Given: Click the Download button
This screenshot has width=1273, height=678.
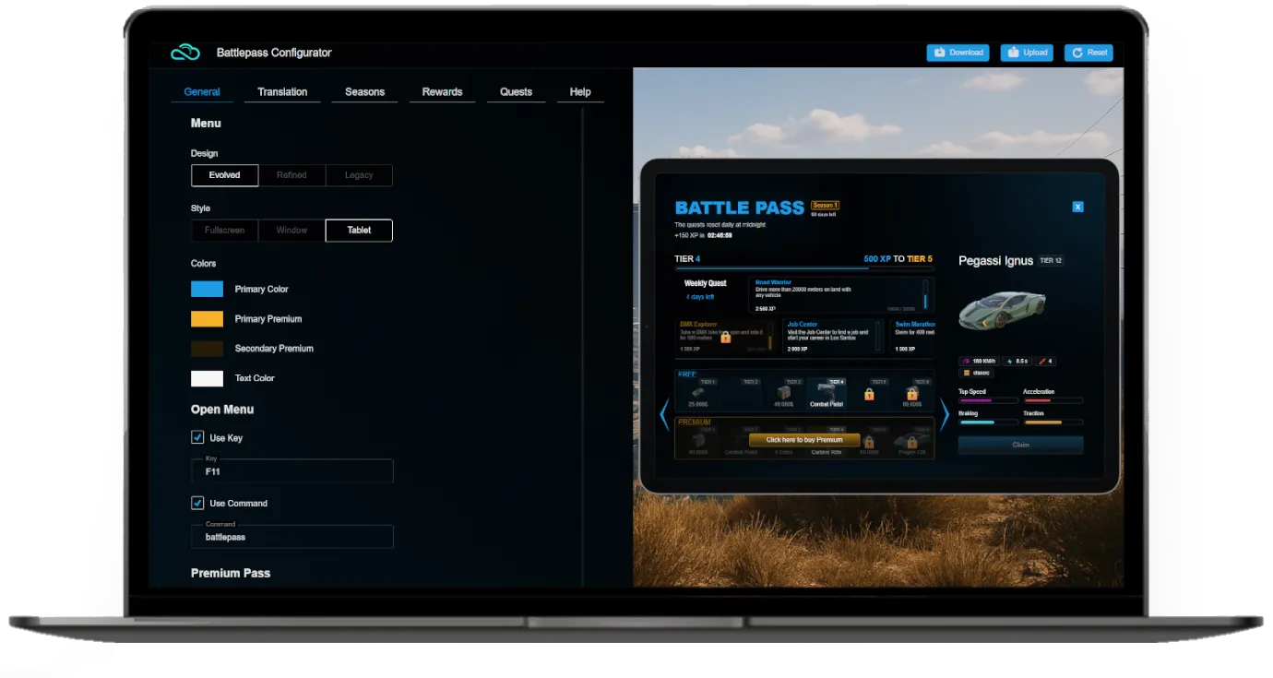Looking at the screenshot, I should click(958, 53).
